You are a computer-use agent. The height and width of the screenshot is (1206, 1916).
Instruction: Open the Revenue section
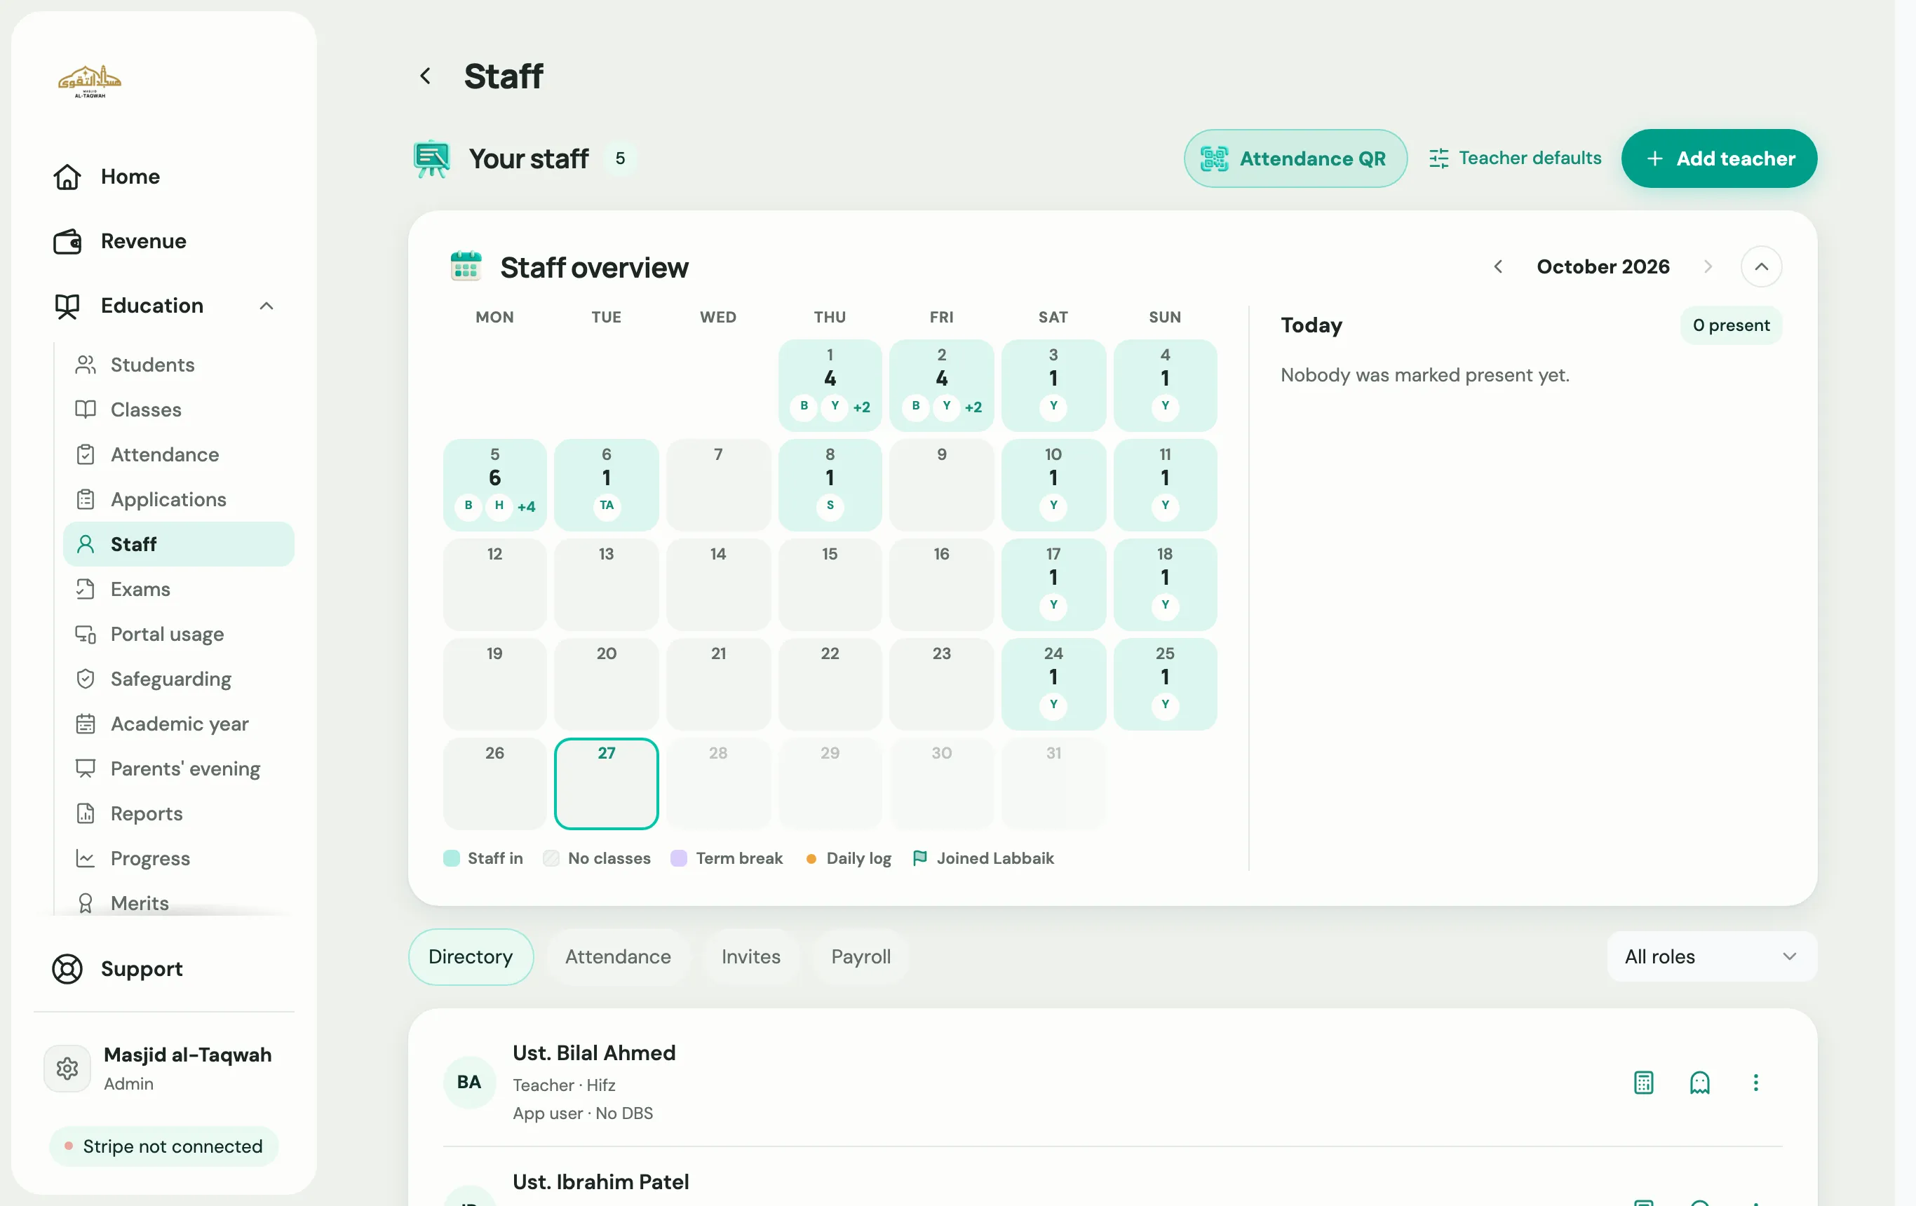(143, 241)
